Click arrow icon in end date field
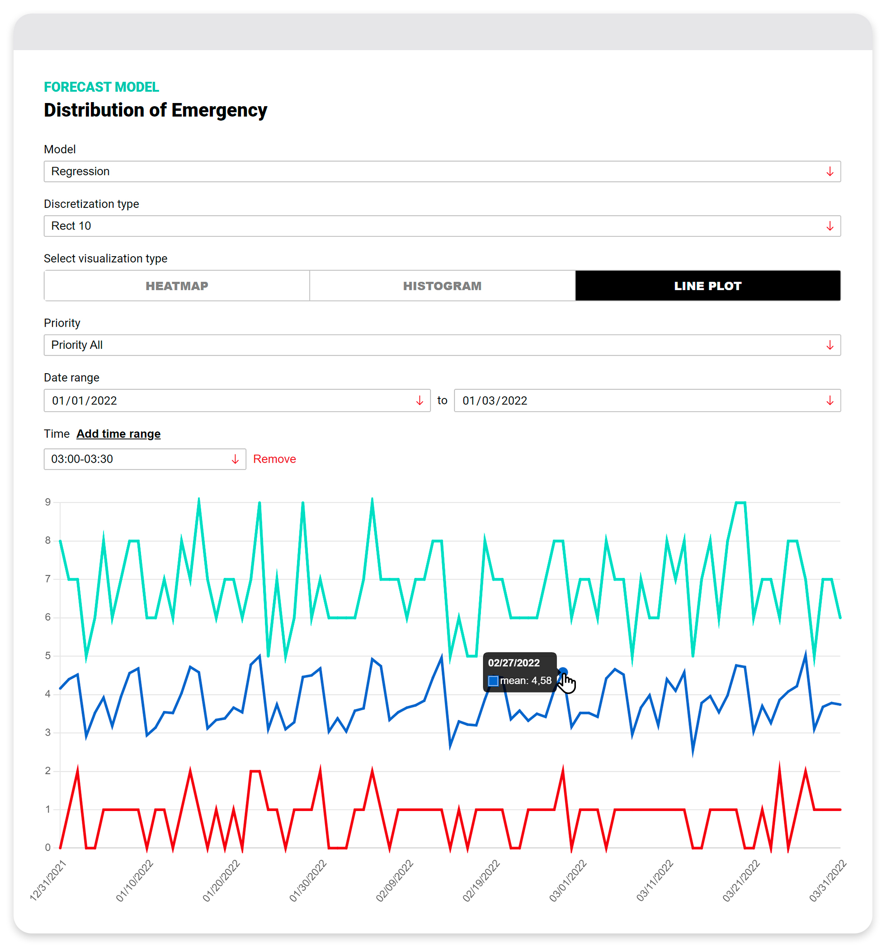 point(829,401)
